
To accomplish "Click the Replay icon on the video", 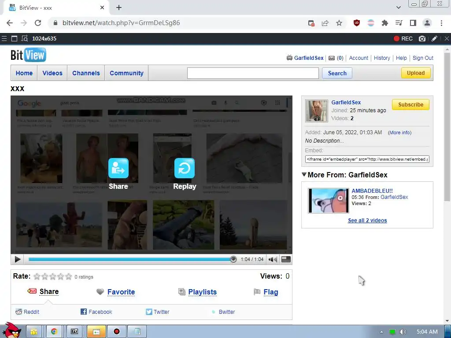I will click(185, 168).
